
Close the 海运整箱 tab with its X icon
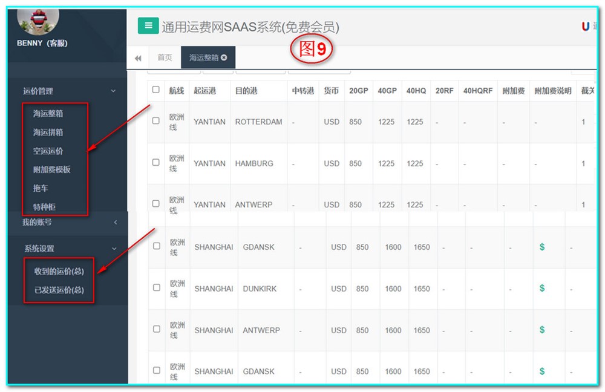(x=224, y=58)
